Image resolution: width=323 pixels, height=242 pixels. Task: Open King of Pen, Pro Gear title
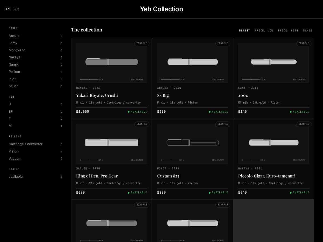97,176
